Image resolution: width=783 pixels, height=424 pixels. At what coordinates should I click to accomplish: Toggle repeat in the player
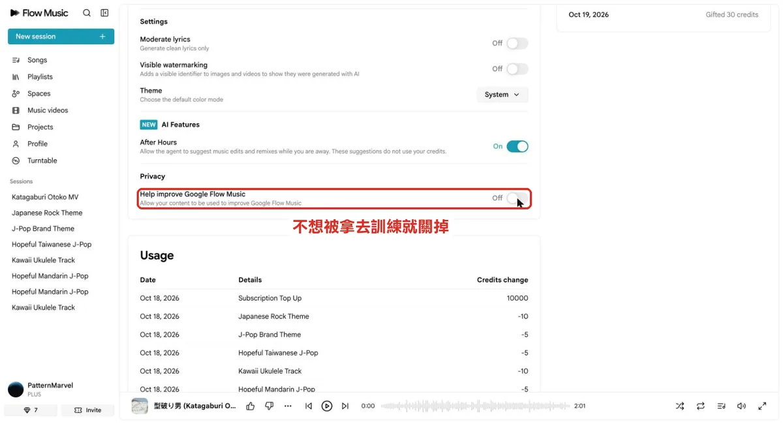pos(700,406)
